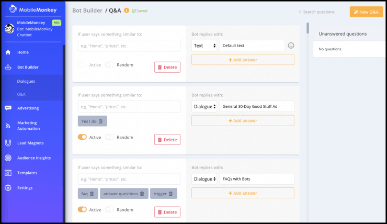Open Dialogue dropdown for General 30-Day Ad
This screenshot has width=387, height=224.
click(x=204, y=106)
